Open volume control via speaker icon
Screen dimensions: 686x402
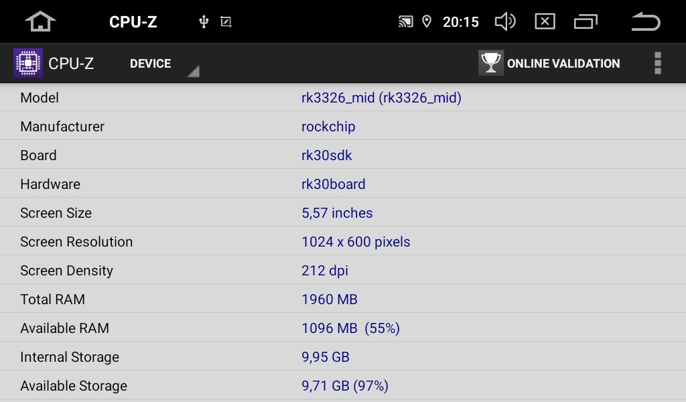505,21
